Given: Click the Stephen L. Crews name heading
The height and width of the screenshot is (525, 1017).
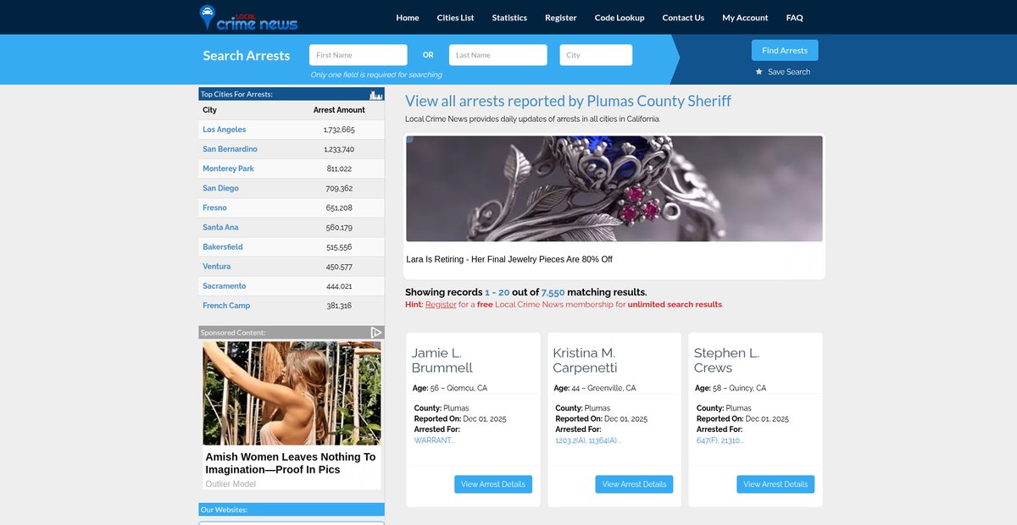Looking at the screenshot, I should pos(726,360).
